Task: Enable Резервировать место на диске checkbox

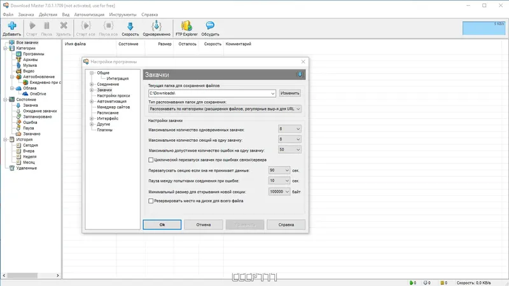Action: [151, 201]
